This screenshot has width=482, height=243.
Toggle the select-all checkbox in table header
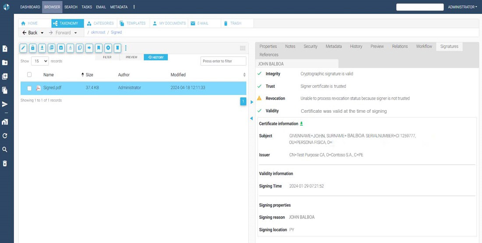tap(29, 75)
